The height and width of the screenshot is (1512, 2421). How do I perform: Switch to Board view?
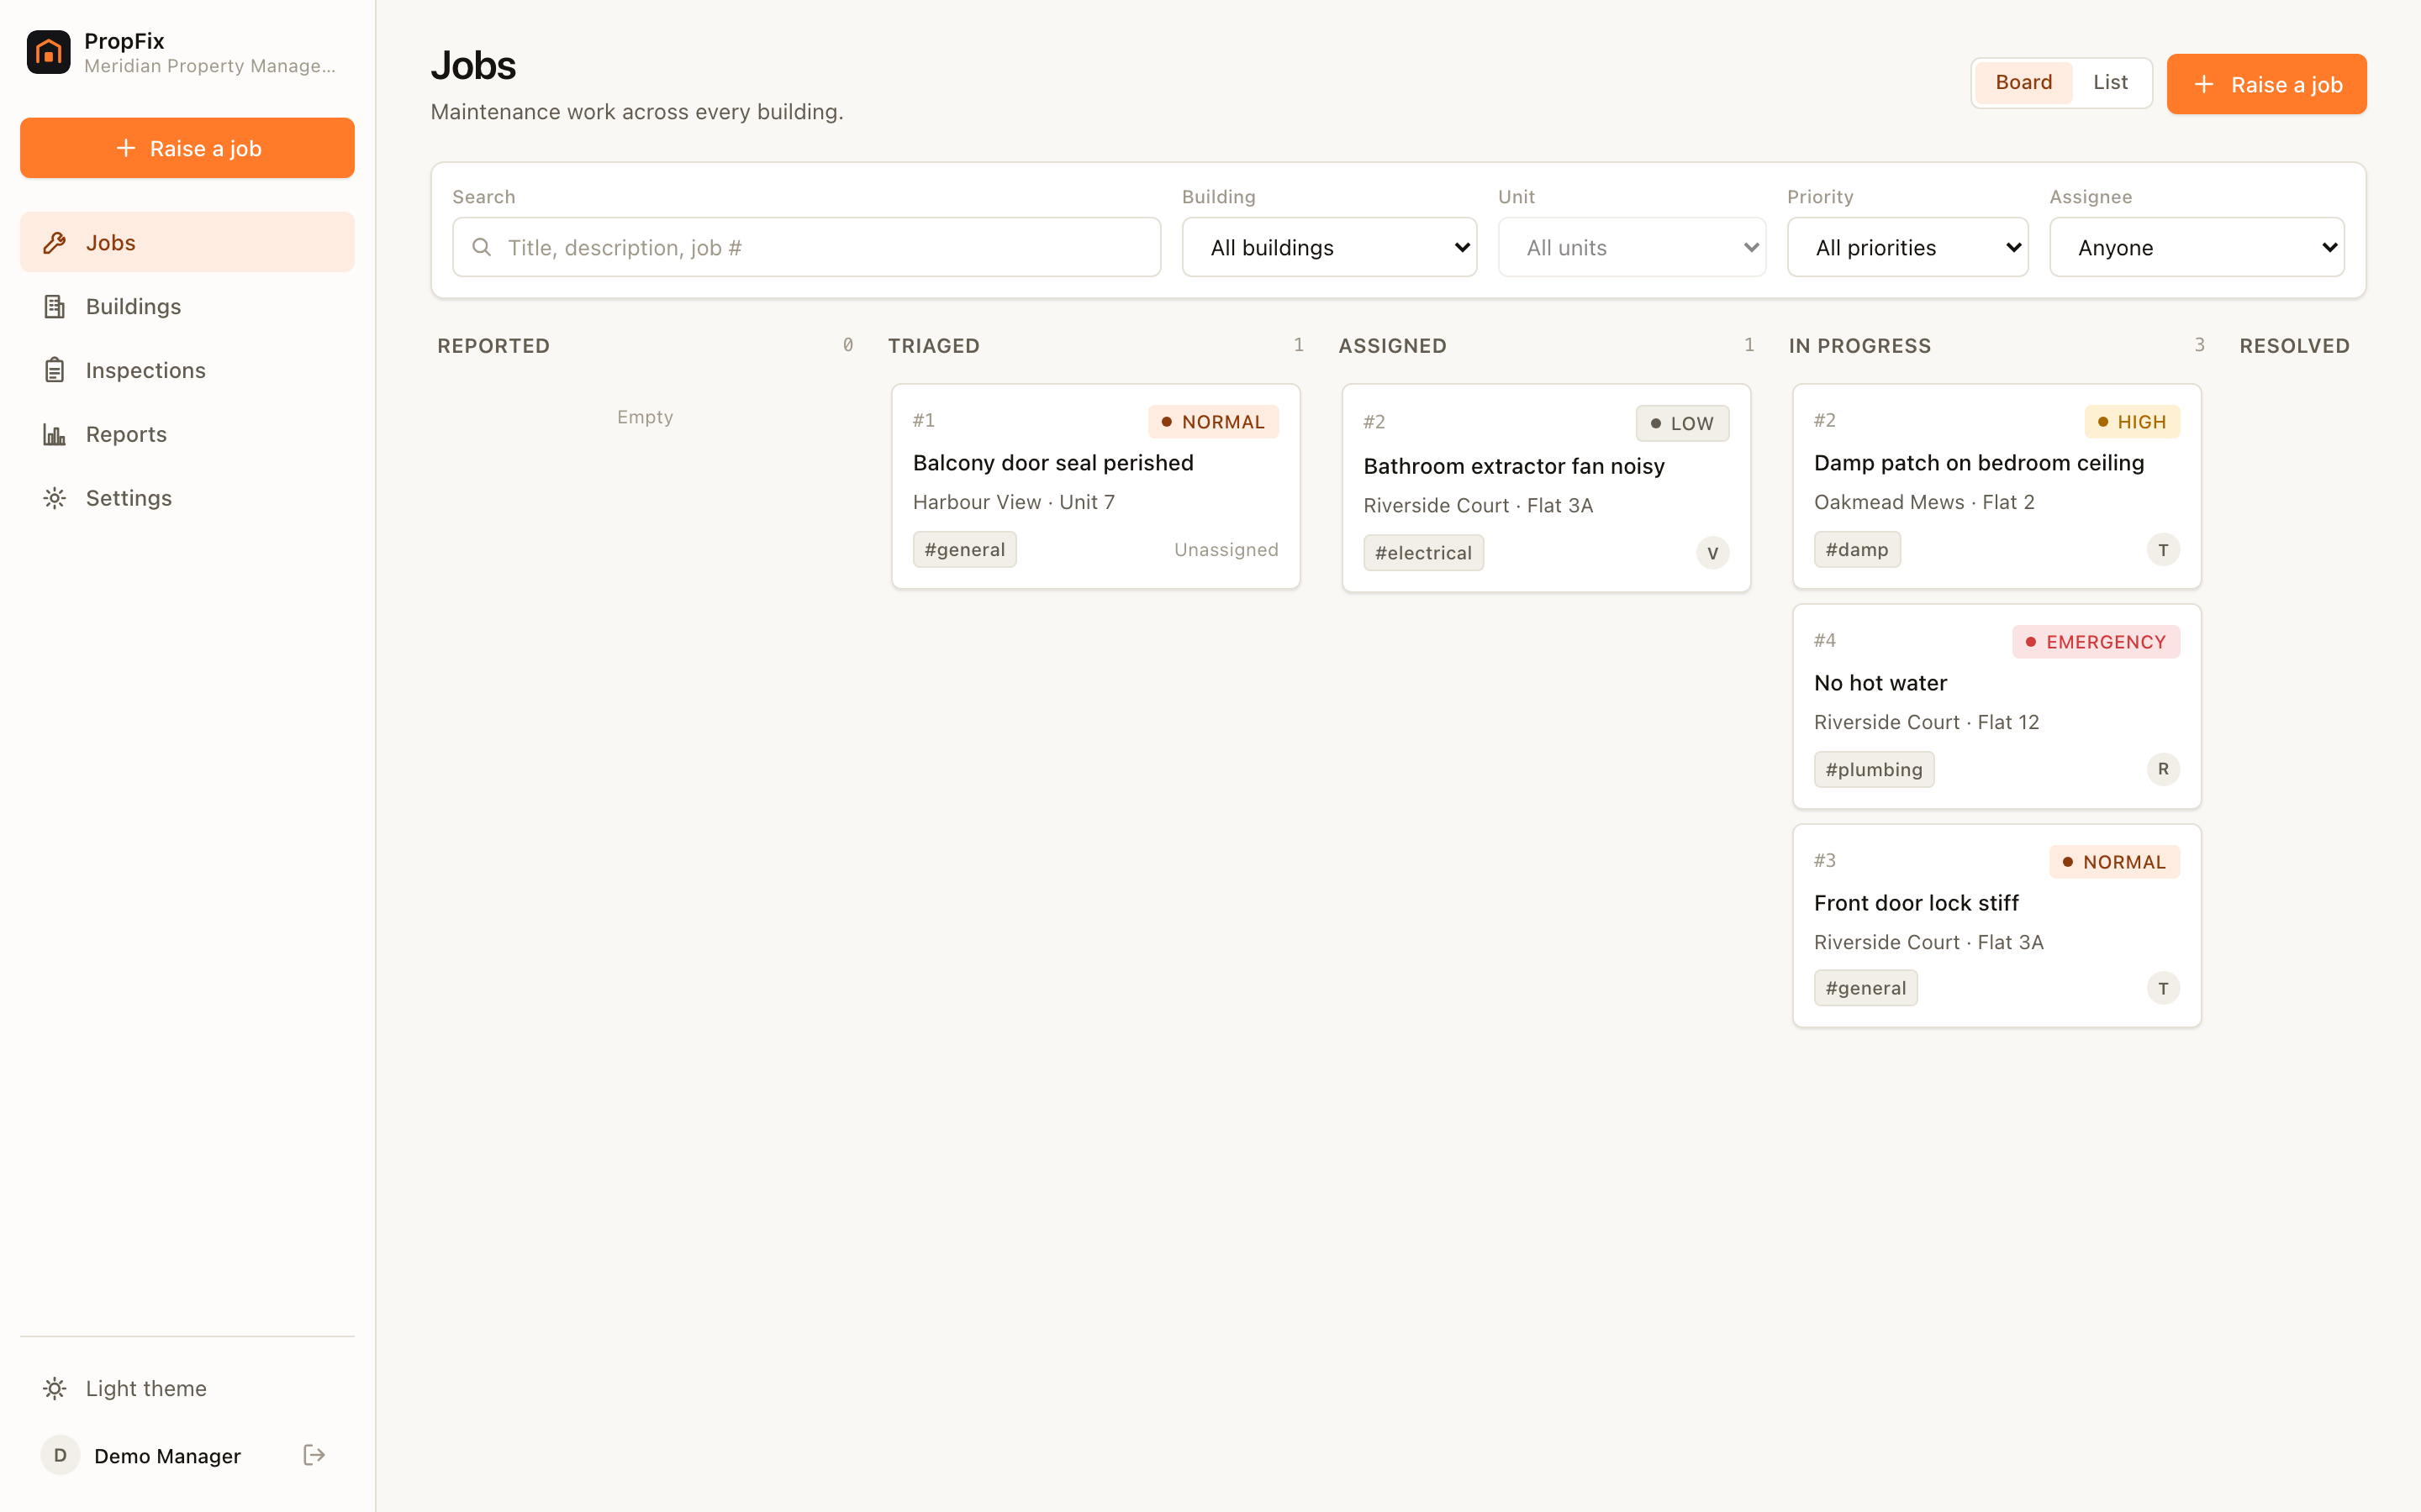[x=2023, y=83]
